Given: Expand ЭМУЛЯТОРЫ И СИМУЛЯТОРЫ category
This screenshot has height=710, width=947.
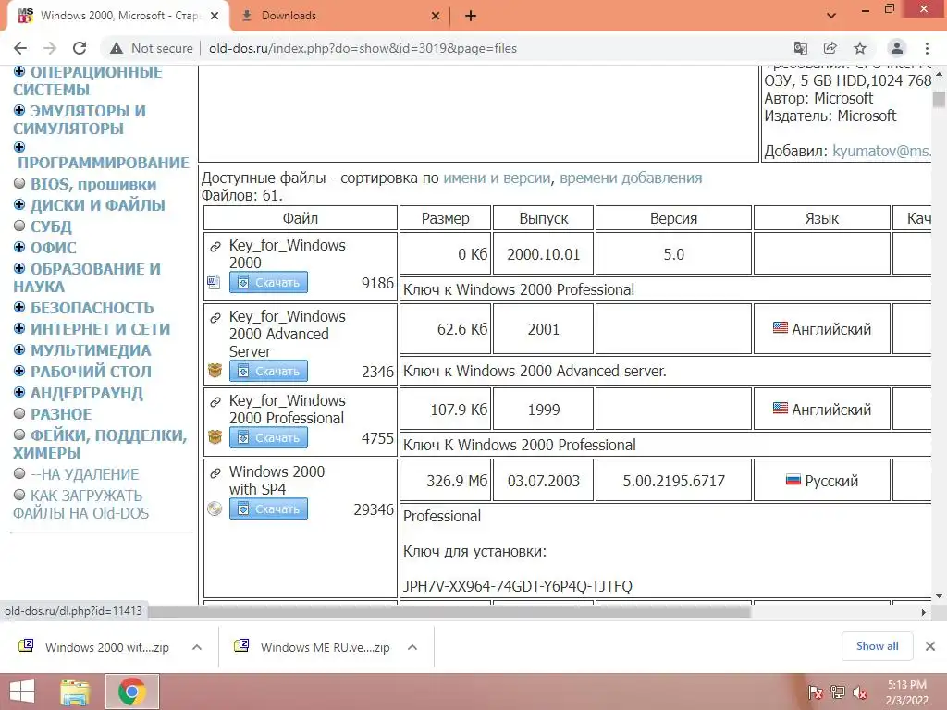Looking at the screenshot, I should pyautogui.click(x=19, y=111).
